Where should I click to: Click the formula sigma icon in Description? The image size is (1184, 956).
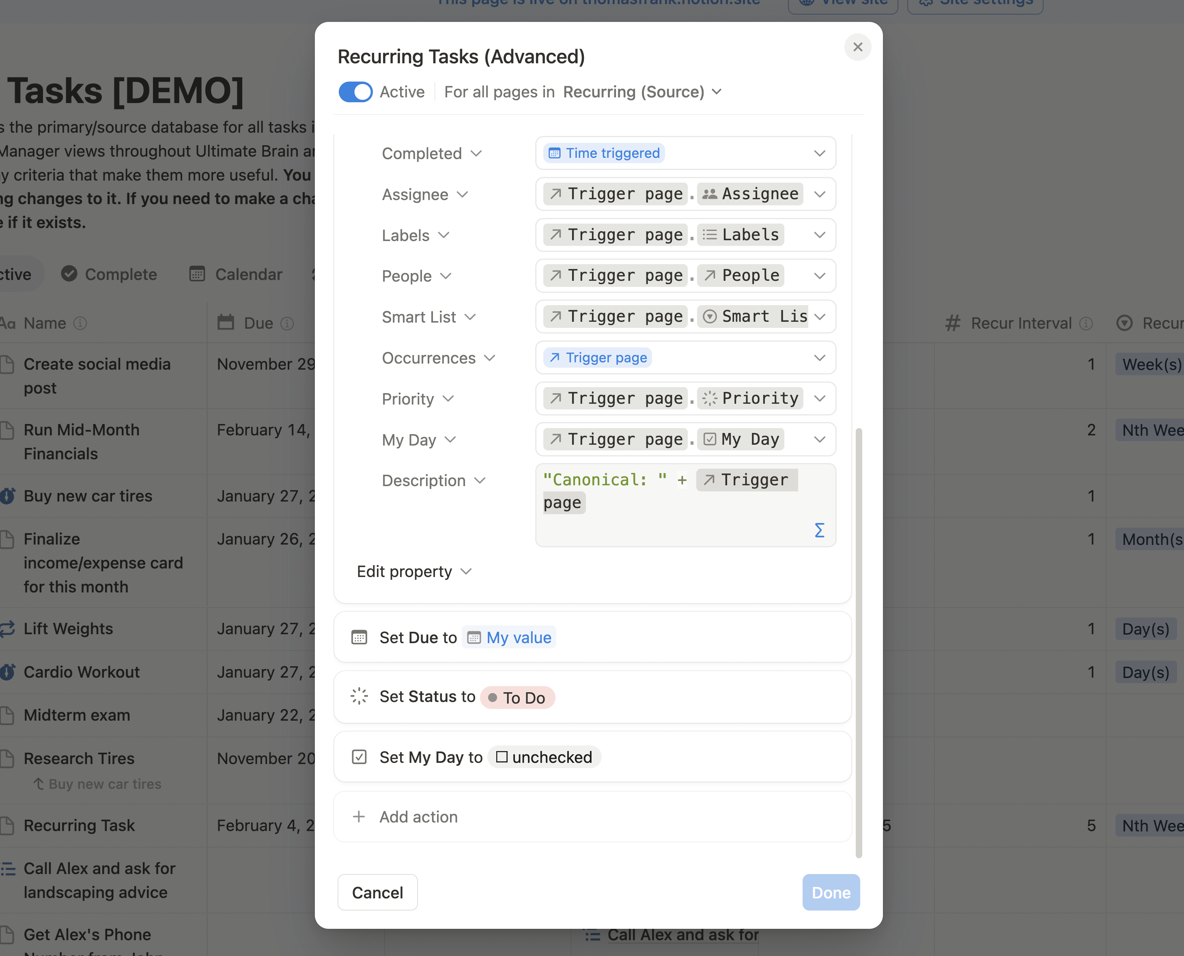tap(819, 530)
